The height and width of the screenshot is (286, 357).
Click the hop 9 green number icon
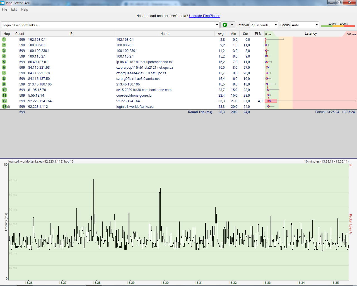coord(4,84)
